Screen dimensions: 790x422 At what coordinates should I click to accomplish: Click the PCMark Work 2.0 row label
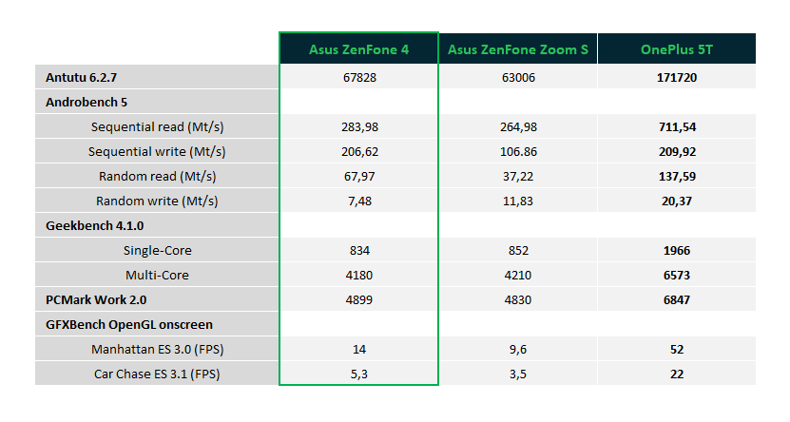[157, 299]
